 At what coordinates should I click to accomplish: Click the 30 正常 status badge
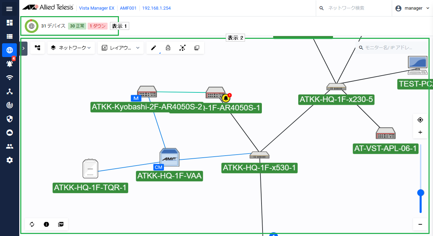[x=77, y=26]
